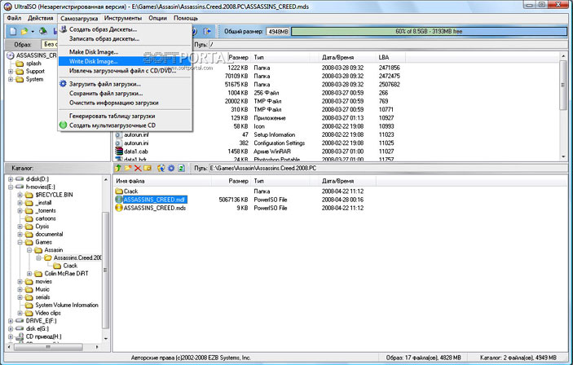This screenshot has width=573, height=365.
Task: Choose Write Disk Image menu entry
Action: click(x=93, y=61)
